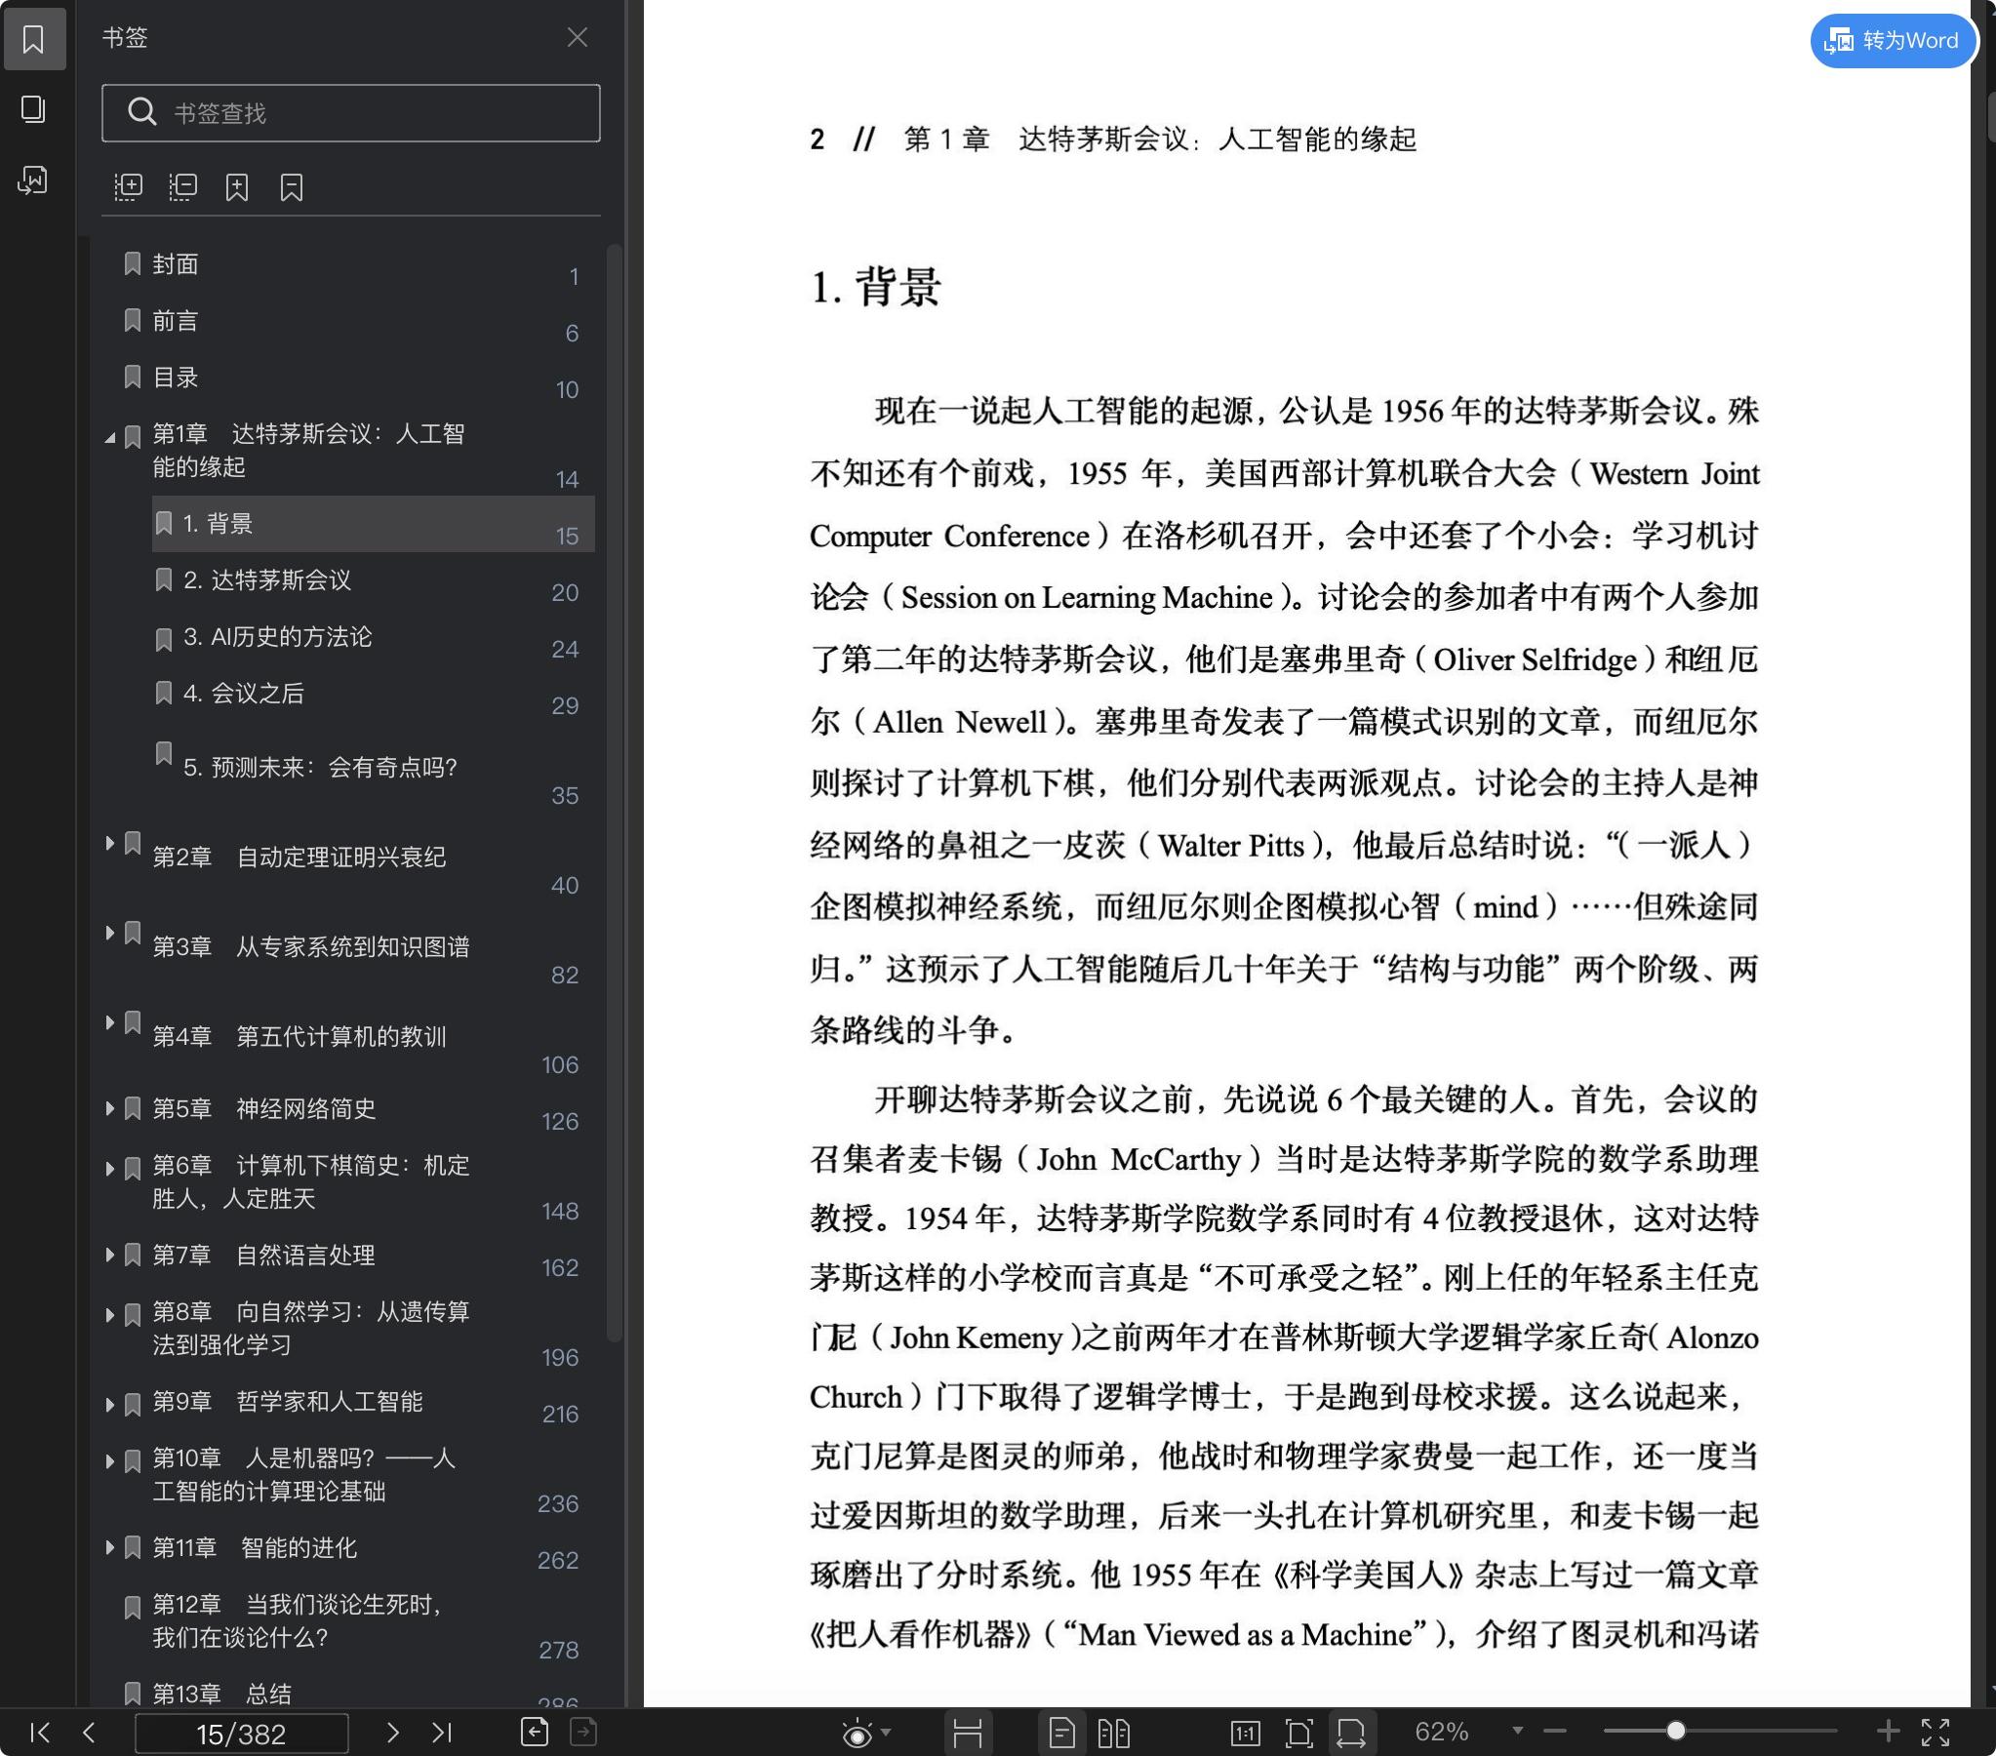The image size is (1996, 1756).
Task: Open 第13章 总结 bookmark
Action: coord(222,1694)
